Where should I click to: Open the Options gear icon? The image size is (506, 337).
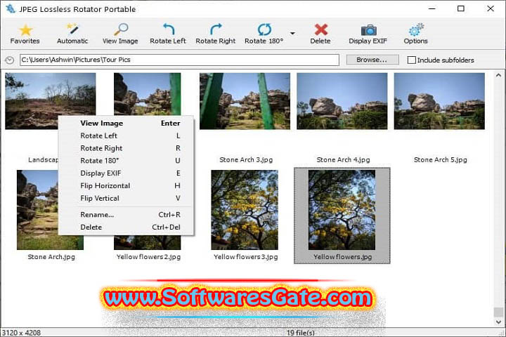click(x=416, y=29)
